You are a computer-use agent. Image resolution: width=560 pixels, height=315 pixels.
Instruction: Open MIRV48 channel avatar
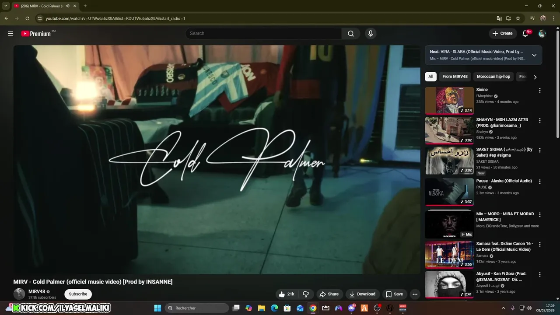pyautogui.click(x=19, y=294)
